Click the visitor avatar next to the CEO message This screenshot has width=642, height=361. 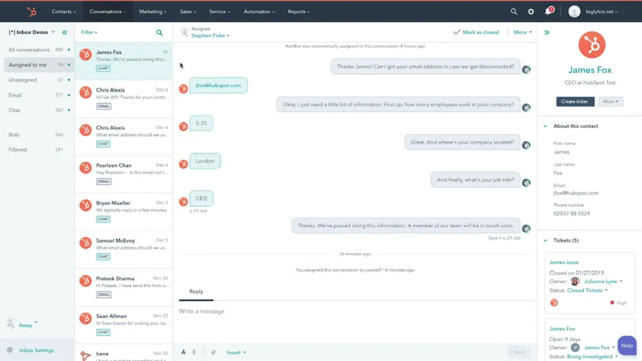184,201
